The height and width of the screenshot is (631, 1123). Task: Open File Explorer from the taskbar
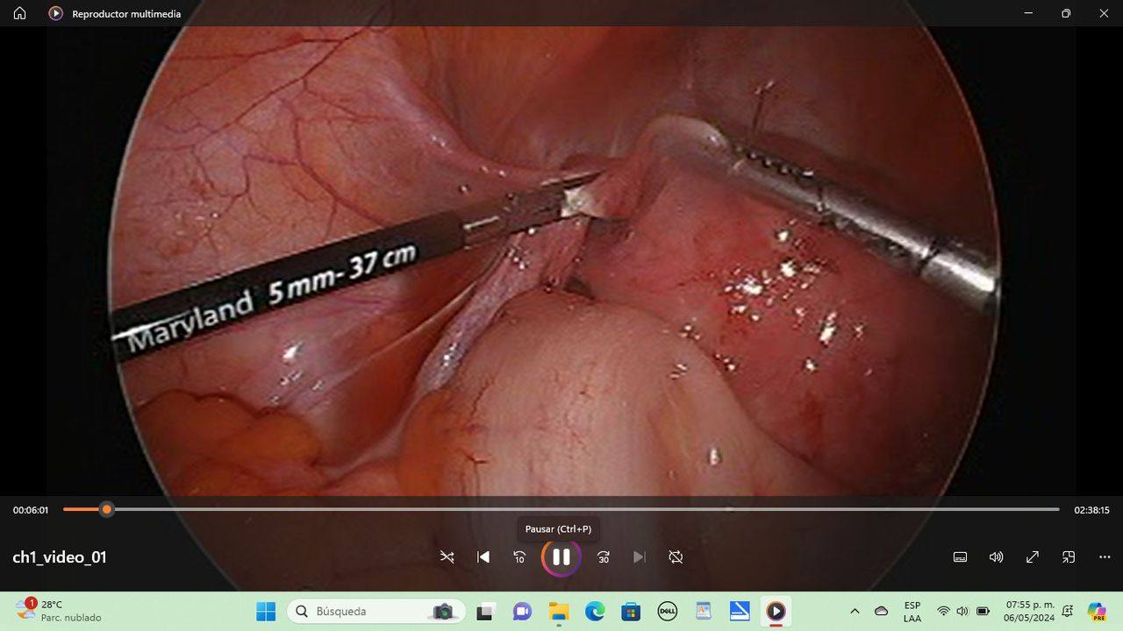click(558, 611)
